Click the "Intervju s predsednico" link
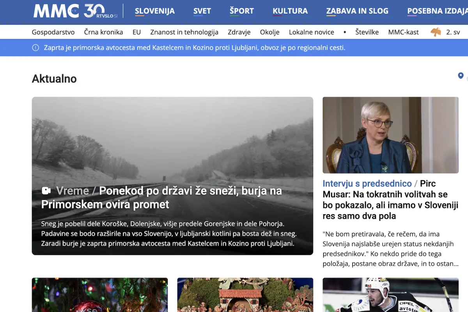The image size is (468, 312). [367, 183]
